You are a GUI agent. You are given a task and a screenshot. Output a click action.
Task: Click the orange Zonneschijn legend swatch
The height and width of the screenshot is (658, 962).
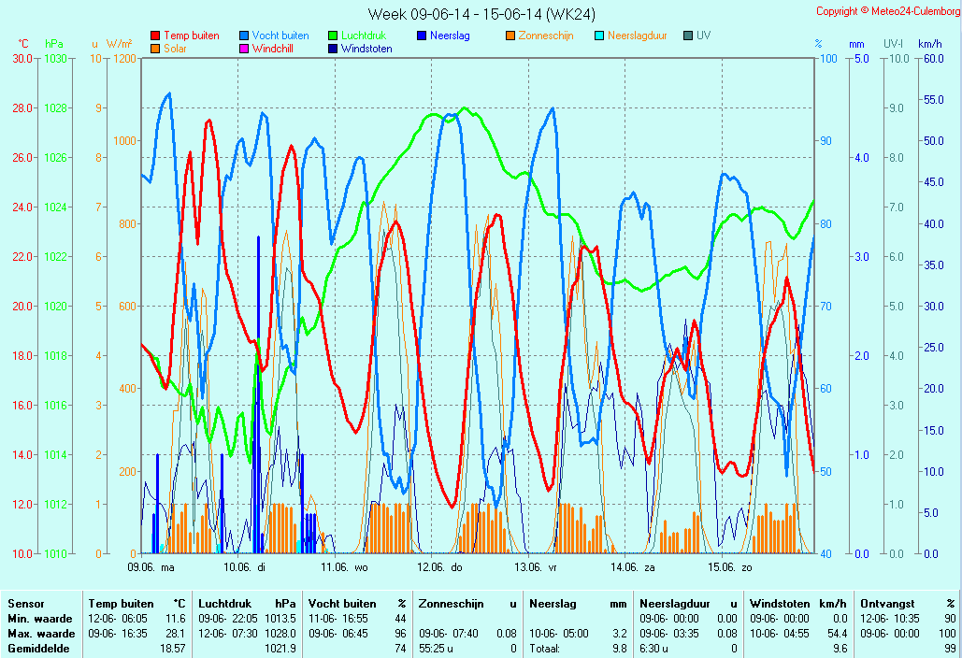(x=510, y=36)
